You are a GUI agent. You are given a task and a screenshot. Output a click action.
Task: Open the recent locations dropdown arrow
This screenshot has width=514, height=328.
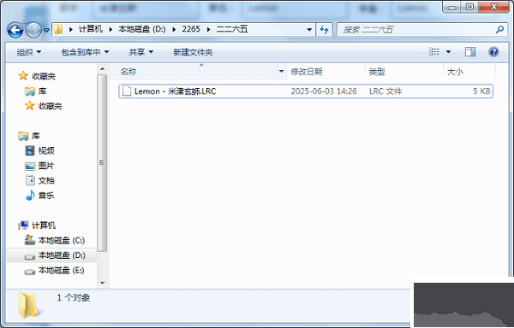pos(46,30)
